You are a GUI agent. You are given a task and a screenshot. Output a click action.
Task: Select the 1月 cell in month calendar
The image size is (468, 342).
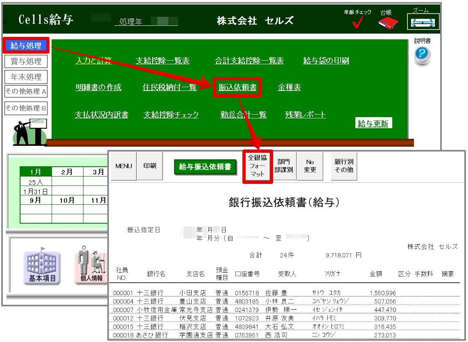point(36,172)
